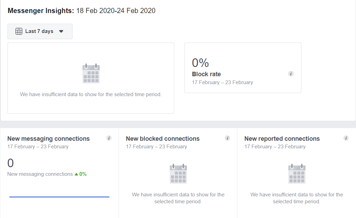Click the info icon for New messaging connections
This screenshot has width=356, height=218.
[109, 138]
